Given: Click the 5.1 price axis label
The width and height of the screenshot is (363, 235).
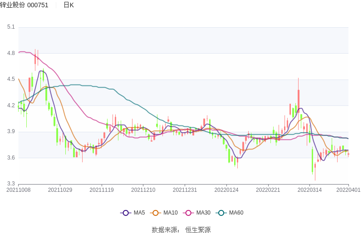Looking at the screenshot, I should click(11, 27).
